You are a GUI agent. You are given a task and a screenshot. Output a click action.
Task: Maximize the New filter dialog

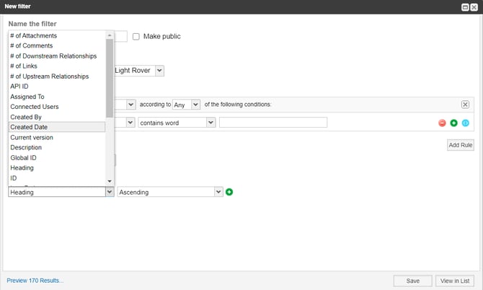465,7
